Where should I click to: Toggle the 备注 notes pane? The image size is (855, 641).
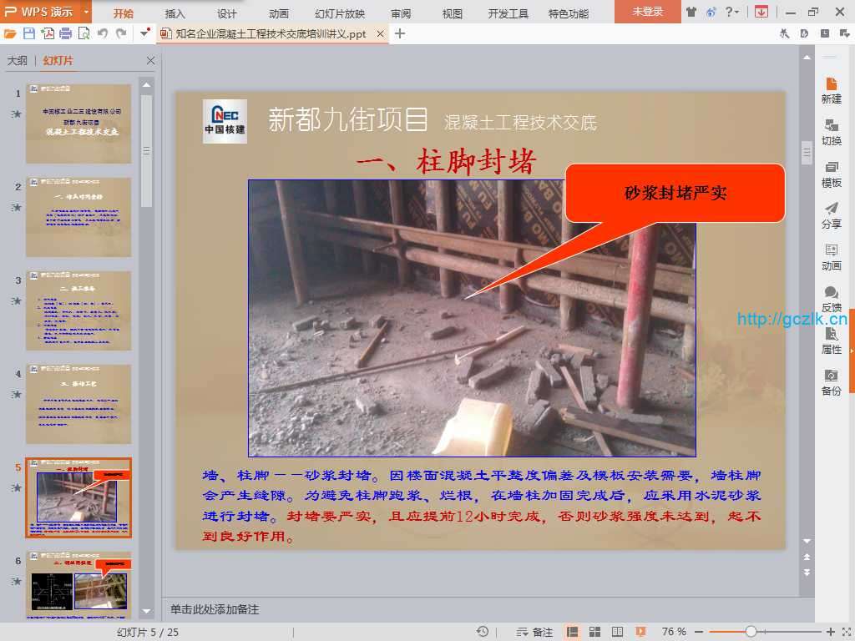click(534, 632)
